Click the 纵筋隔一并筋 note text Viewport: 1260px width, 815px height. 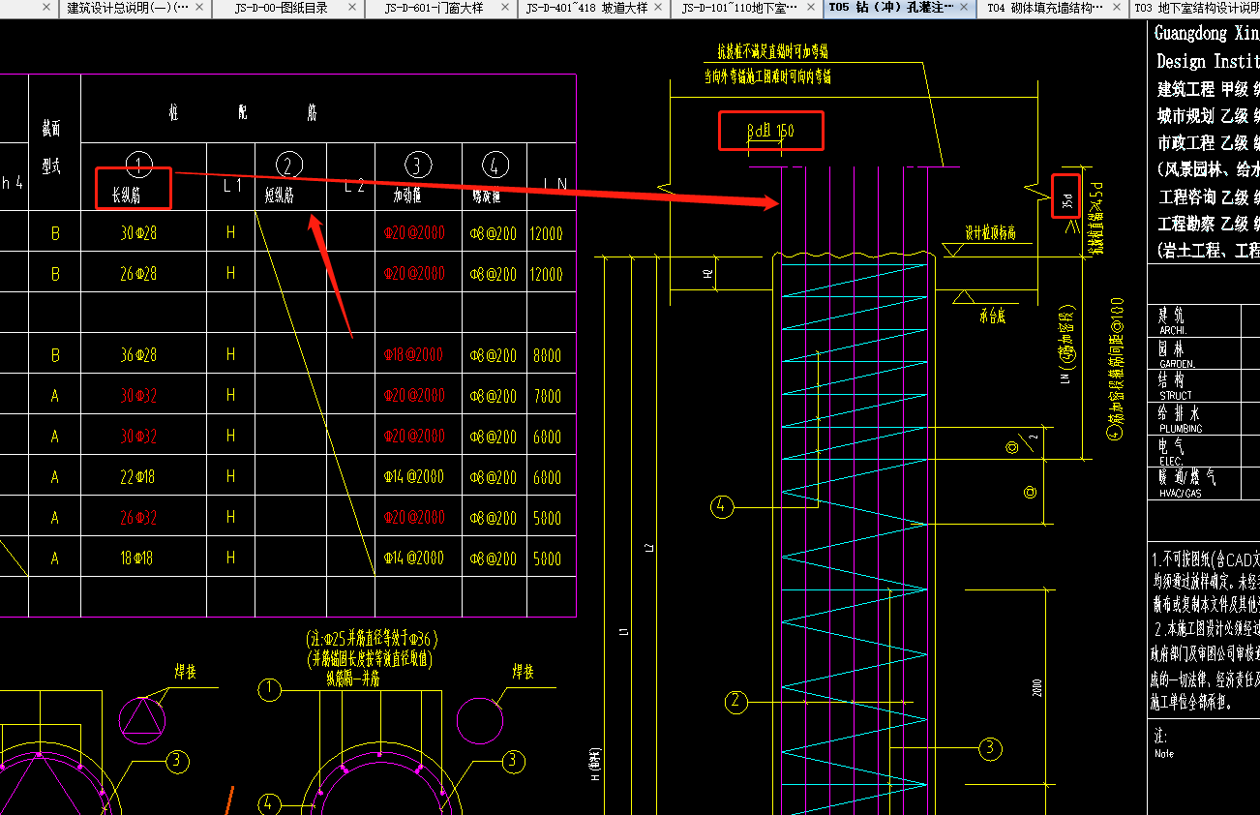point(353,680)
